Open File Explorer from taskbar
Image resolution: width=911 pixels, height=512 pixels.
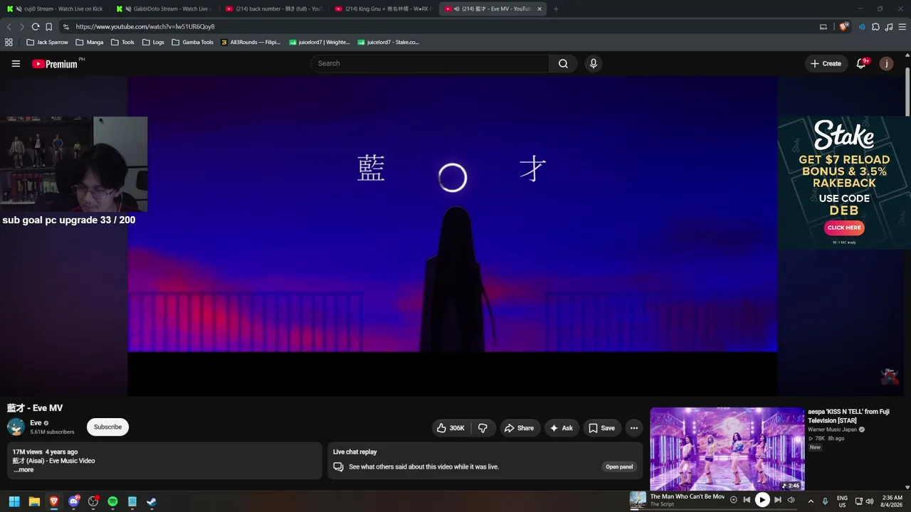[34, 501]
